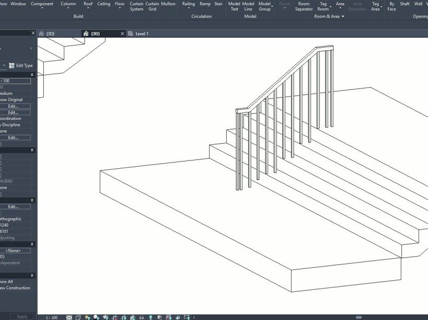Select the By Face opening tool

(392, 6)
